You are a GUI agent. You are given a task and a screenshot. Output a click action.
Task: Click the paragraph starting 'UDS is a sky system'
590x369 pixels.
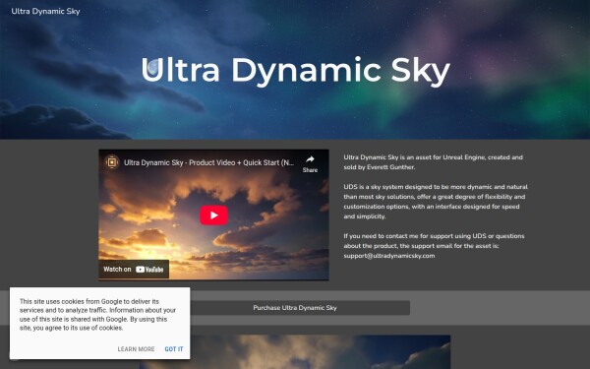point(436,202)
